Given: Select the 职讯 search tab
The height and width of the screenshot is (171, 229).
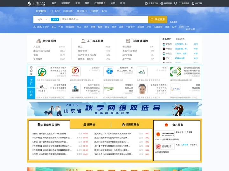Looking at the screenshot, I should click(x=104, y=11).
